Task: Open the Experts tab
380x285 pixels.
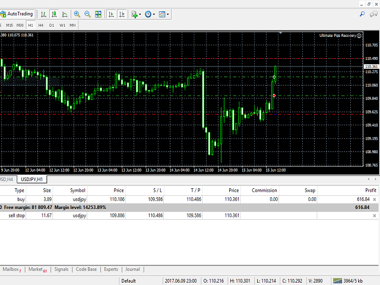Action: coord(111,269)
